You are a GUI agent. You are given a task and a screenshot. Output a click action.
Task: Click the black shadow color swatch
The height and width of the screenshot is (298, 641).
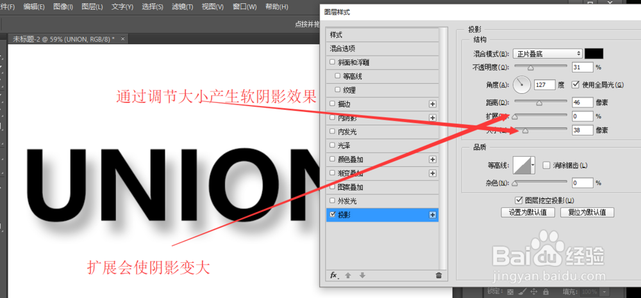[x=594, y=54]
